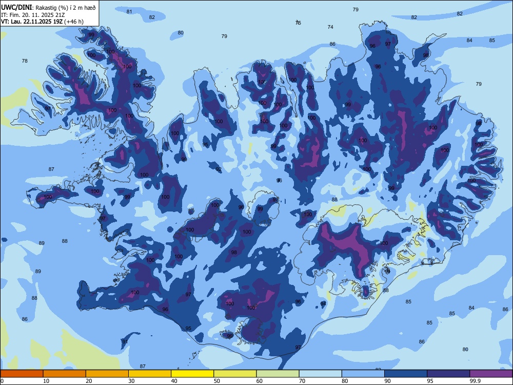Click the '20' legend scale label

coord(89,381)
